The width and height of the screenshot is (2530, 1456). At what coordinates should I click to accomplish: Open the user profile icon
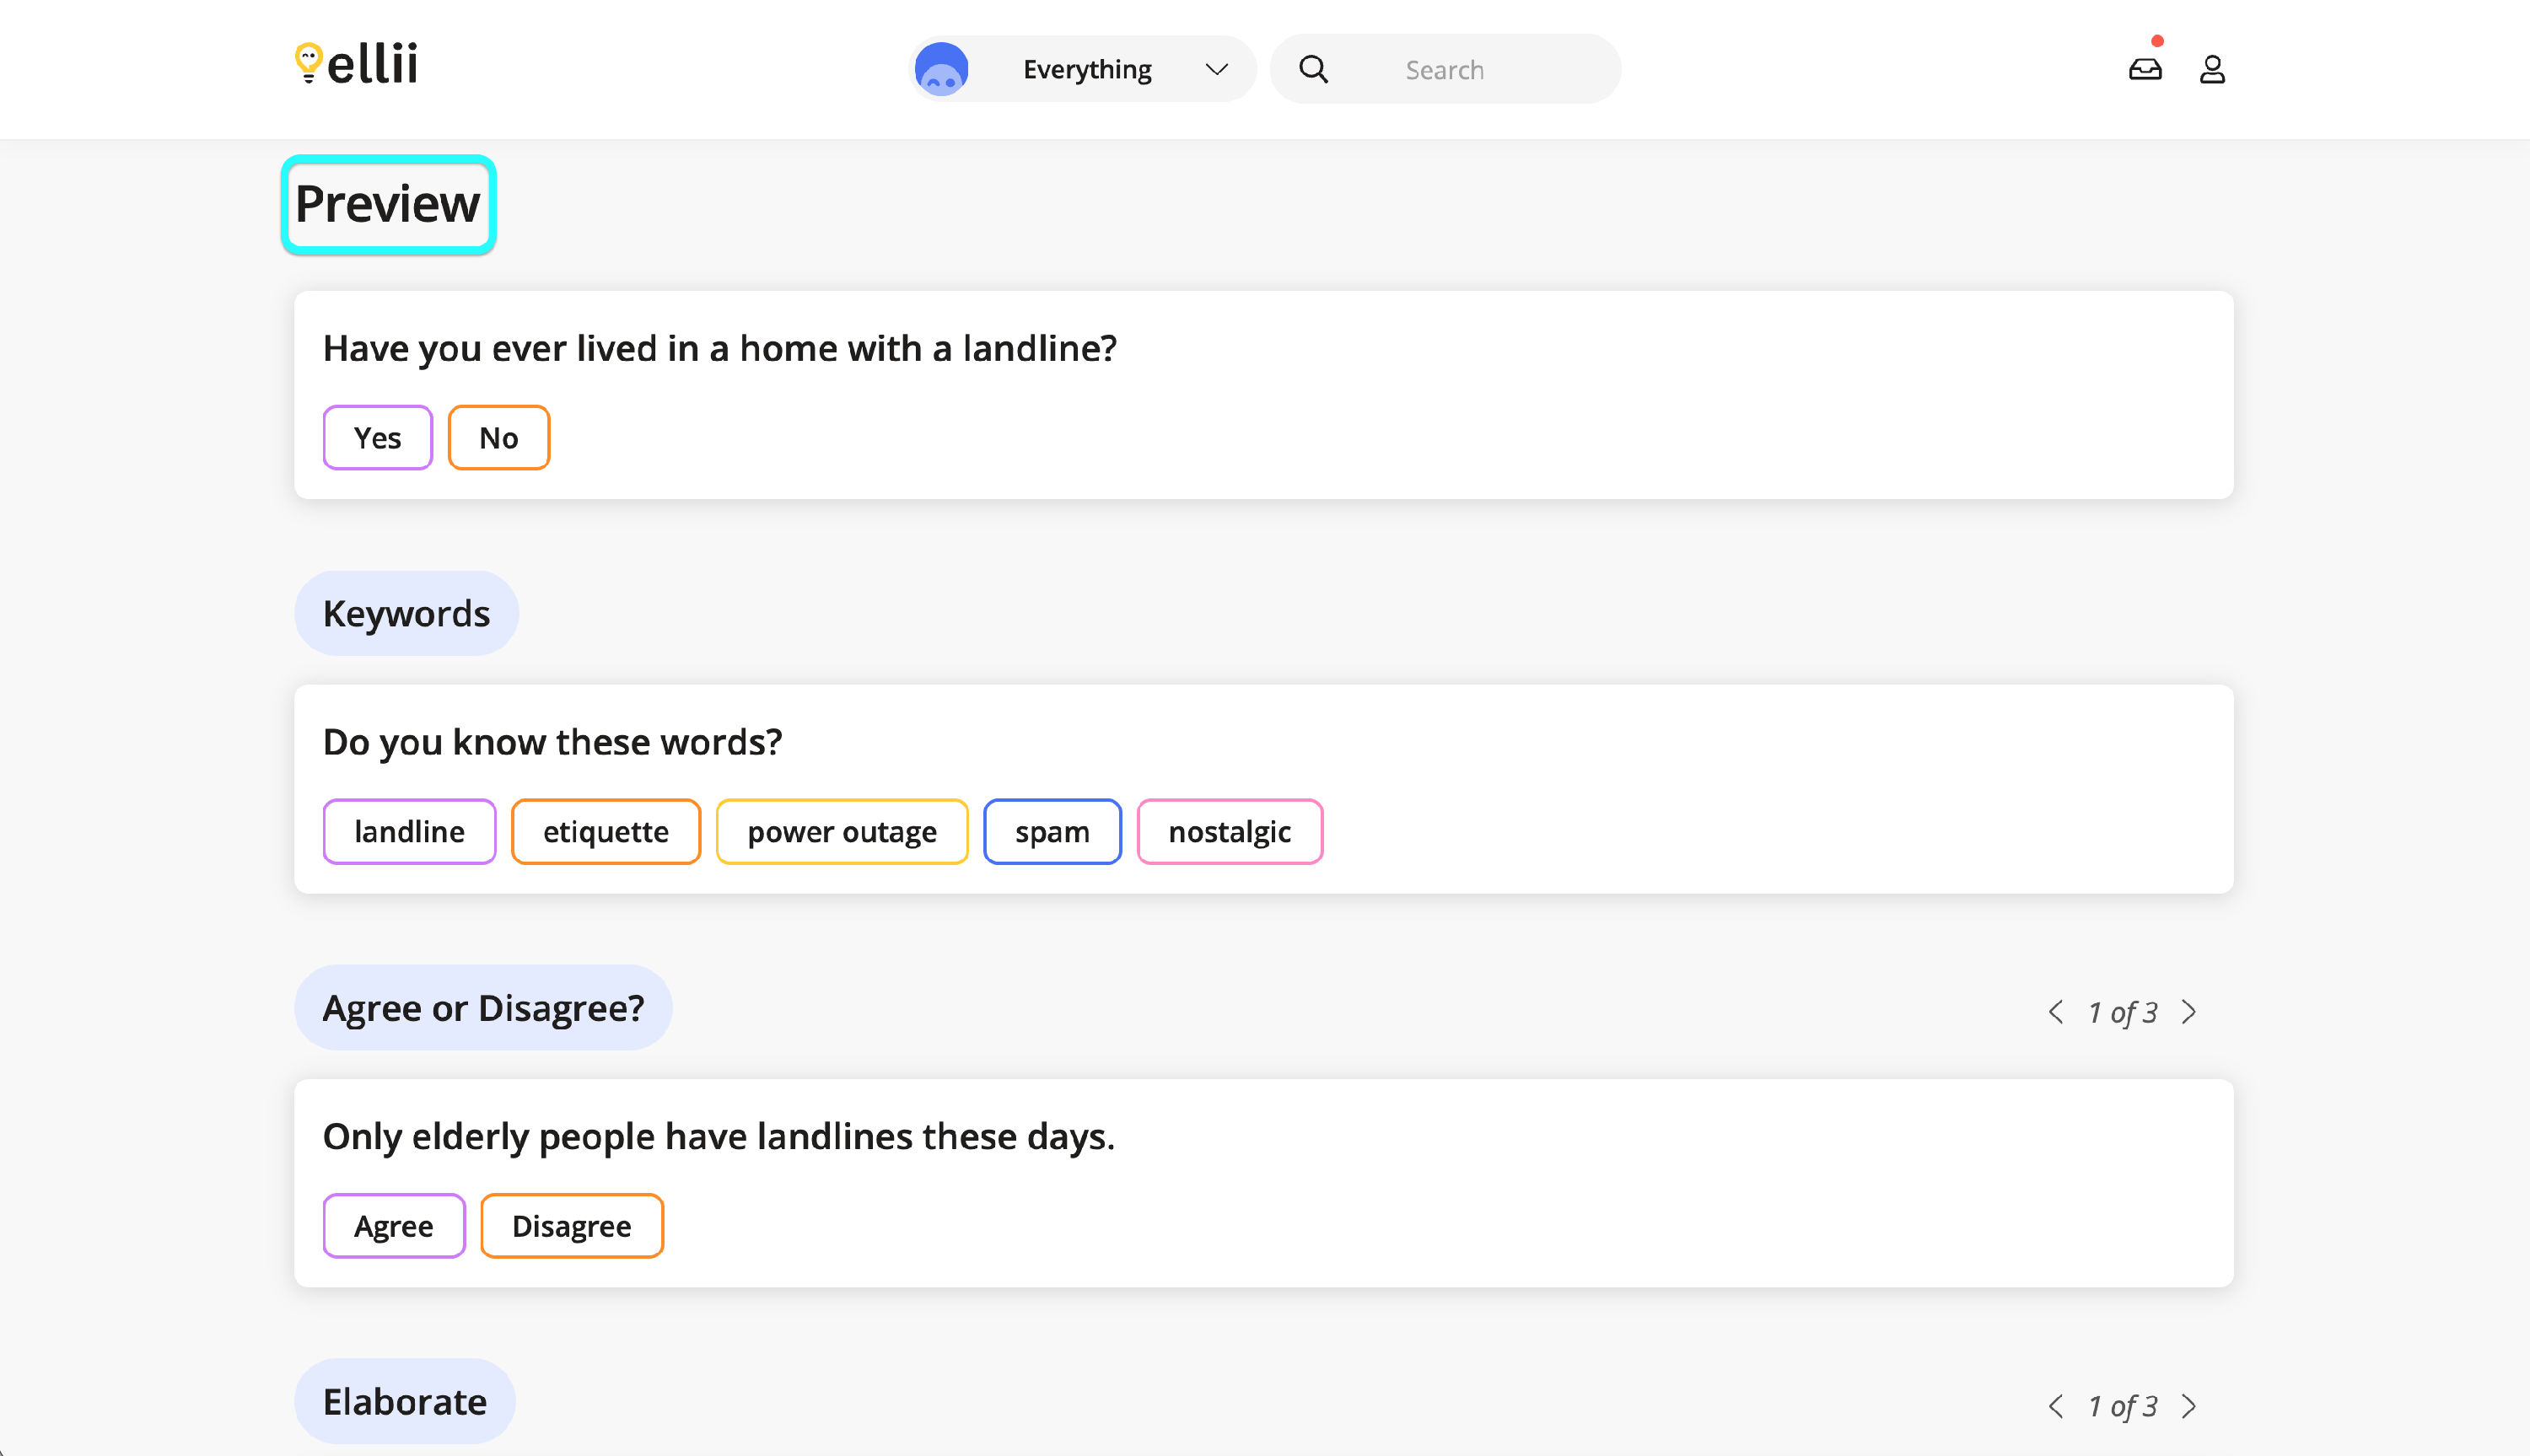pyautogui.click(x=2211, y=69)
